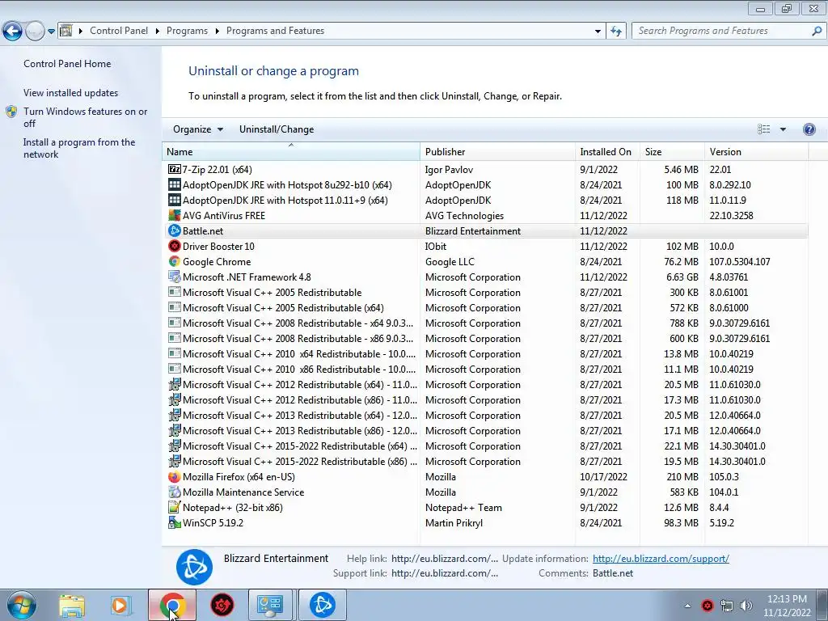This screenshot has width=828, height=621.
Task: Click the taskbar clock 12:13 PM
Action: [x=787, y=599]
